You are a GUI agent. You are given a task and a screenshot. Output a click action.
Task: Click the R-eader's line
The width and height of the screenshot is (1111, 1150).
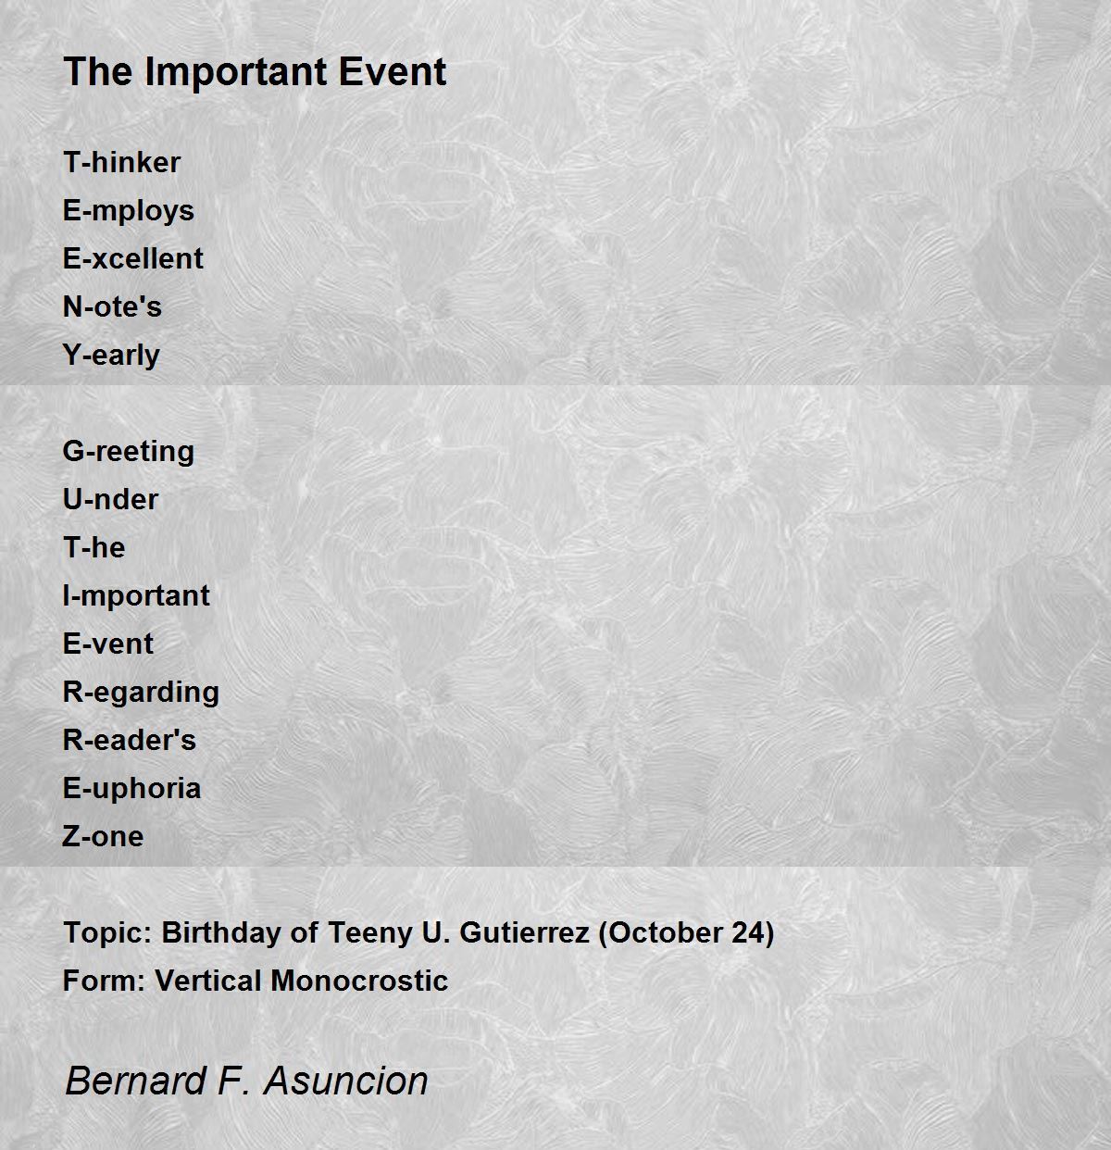tap(130, 740)
